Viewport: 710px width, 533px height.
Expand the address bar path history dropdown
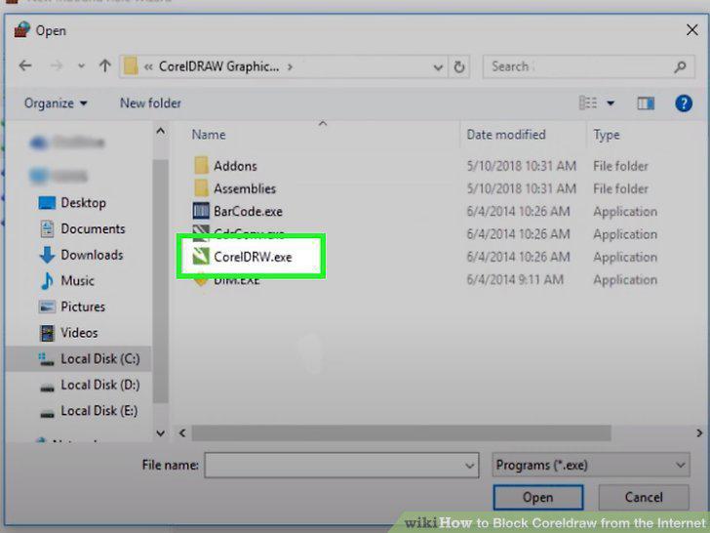pos(438,67)
